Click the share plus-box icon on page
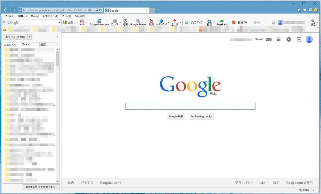 (299, 39)
